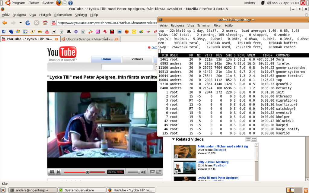Go back with Firefox's back arrow
309x193 pixels.
tap(5, 23)
